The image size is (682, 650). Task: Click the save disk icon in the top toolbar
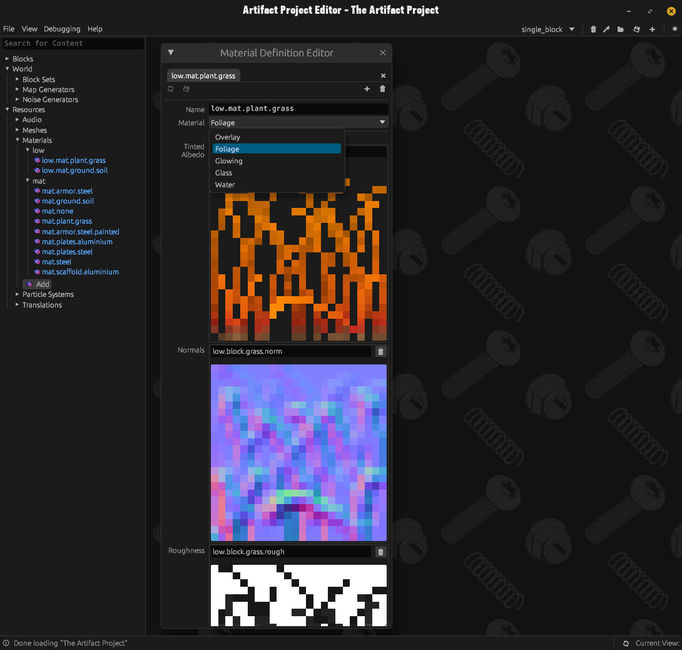coord(636,29)
